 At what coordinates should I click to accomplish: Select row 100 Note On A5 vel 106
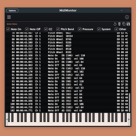tap(67, 104)
